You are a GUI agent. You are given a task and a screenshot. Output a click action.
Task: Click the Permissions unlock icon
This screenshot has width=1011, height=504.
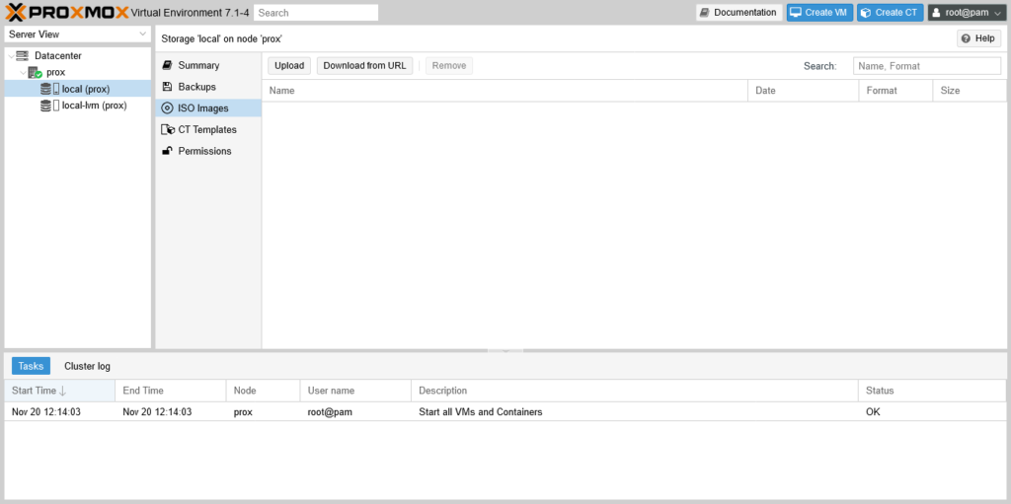pos(167,151)
